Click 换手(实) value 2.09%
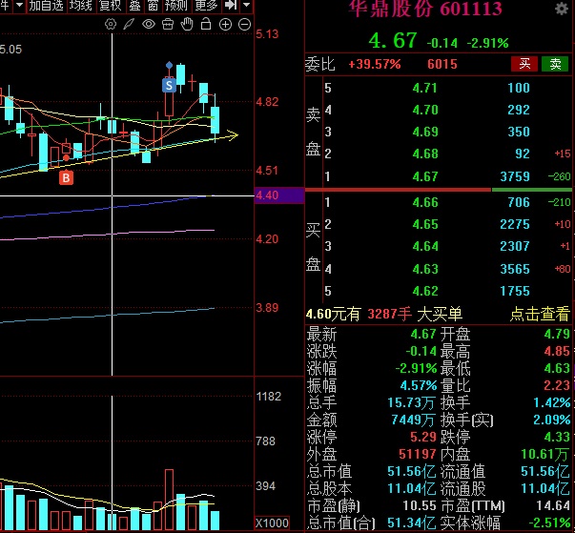575x533 pixels. (552, 420)
